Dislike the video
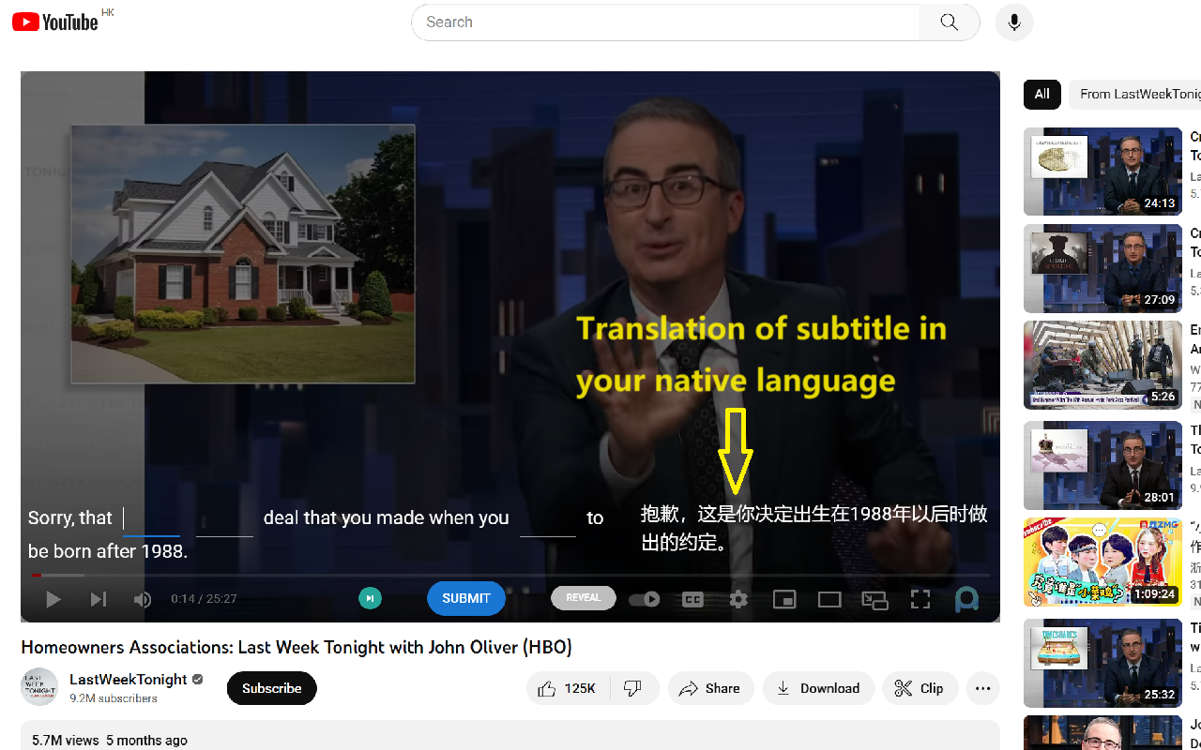The image size is (1201, 750). pos(633,688)
